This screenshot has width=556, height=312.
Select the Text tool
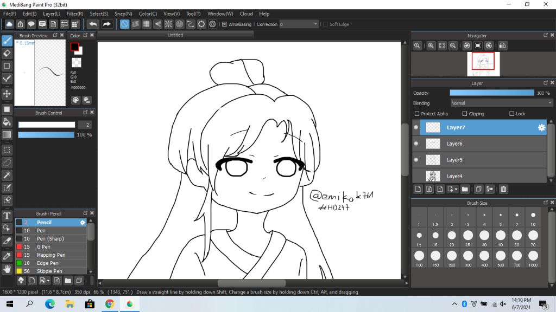coord(7,216)
